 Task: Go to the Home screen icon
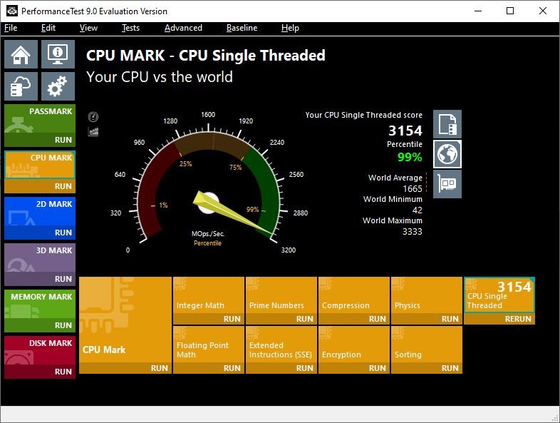pyautogui.click(x=21, y=54)
